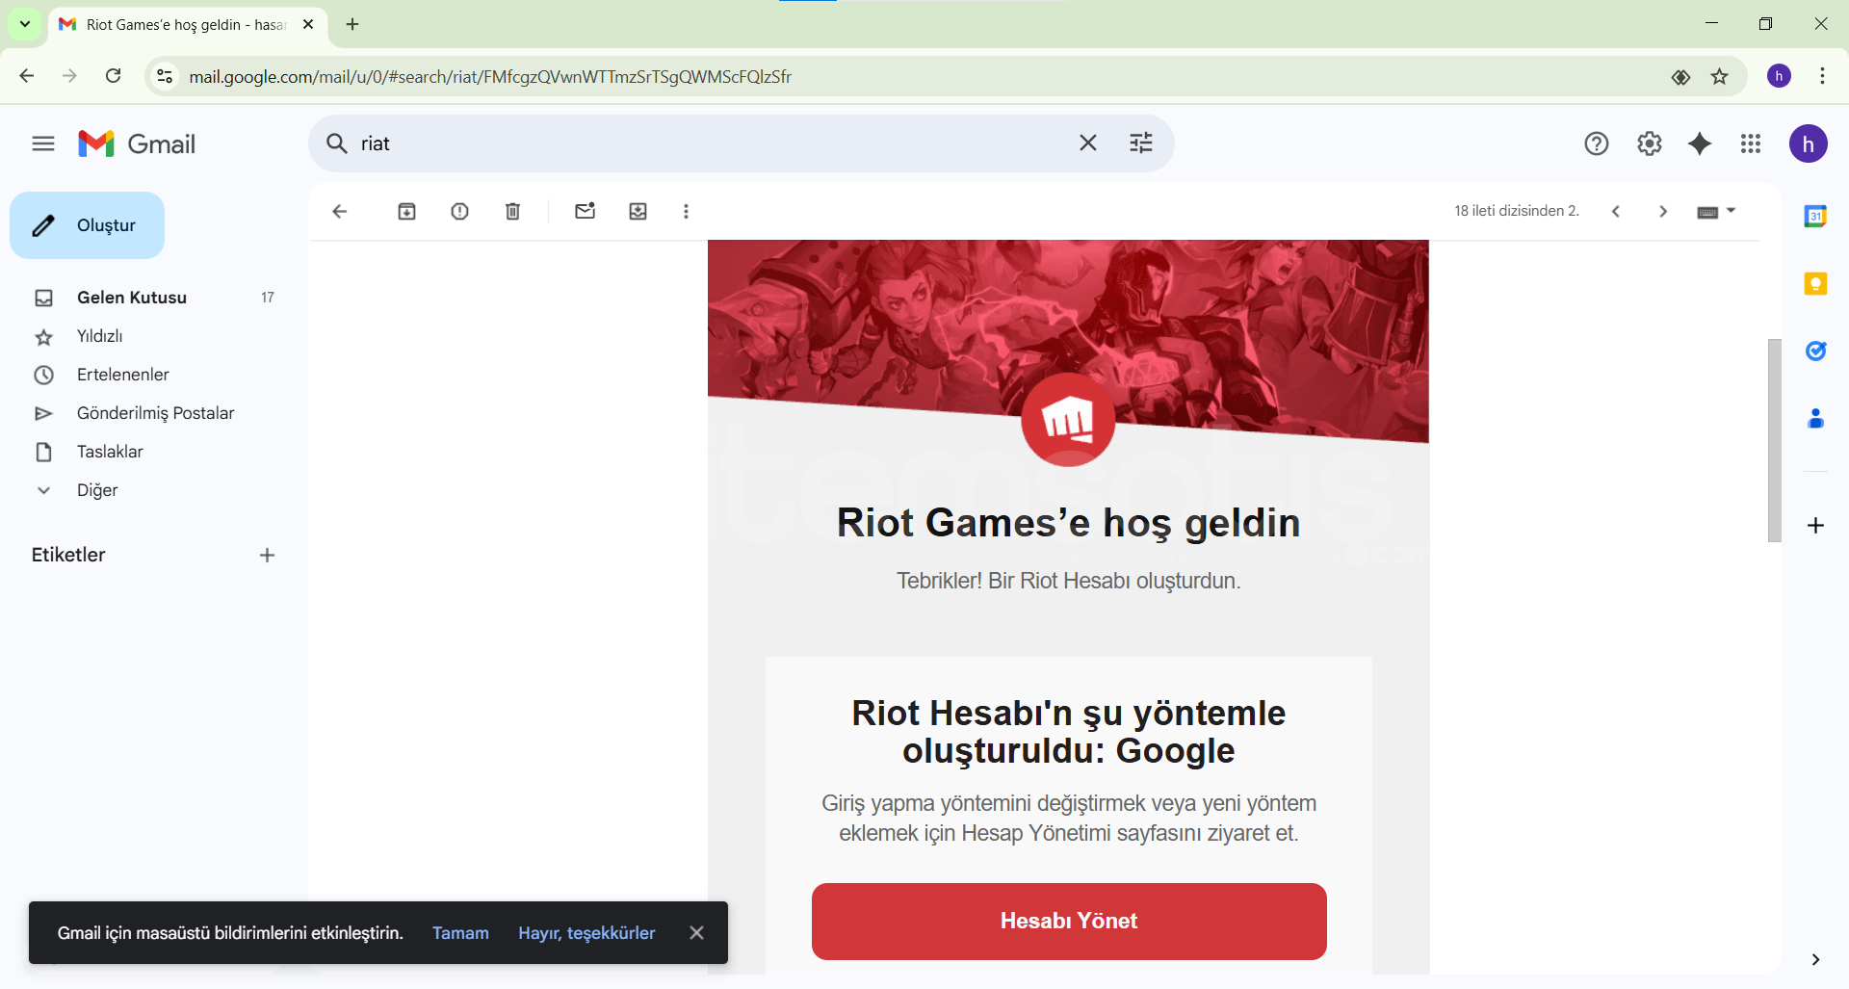Image resolution: width=1849 pixels, height=989 pixels.
Task: Open the Gemini sparkle icon
Action: click(1700, 143)
